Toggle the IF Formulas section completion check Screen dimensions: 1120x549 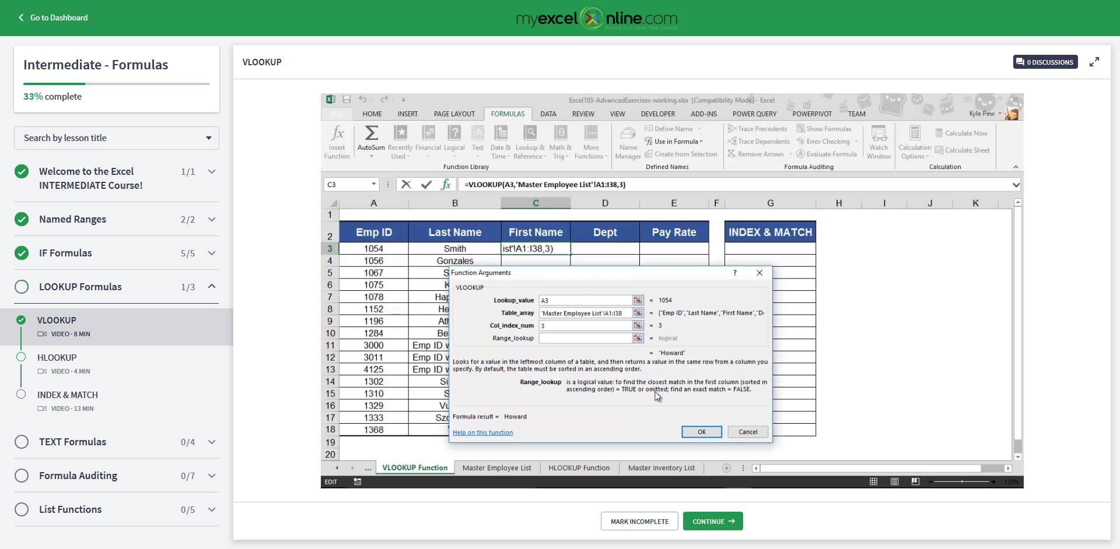22,253
